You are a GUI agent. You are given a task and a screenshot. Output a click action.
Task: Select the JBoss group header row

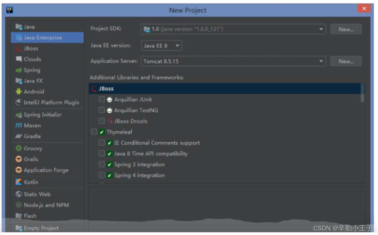[x=225, y=89]
